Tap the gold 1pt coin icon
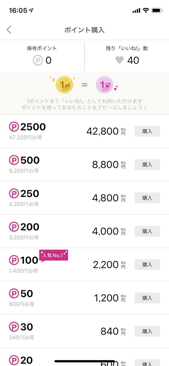 pos(64,85)
